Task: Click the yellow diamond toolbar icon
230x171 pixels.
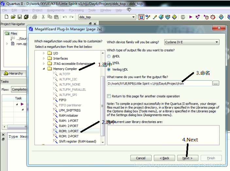Action: click(174, 17)
